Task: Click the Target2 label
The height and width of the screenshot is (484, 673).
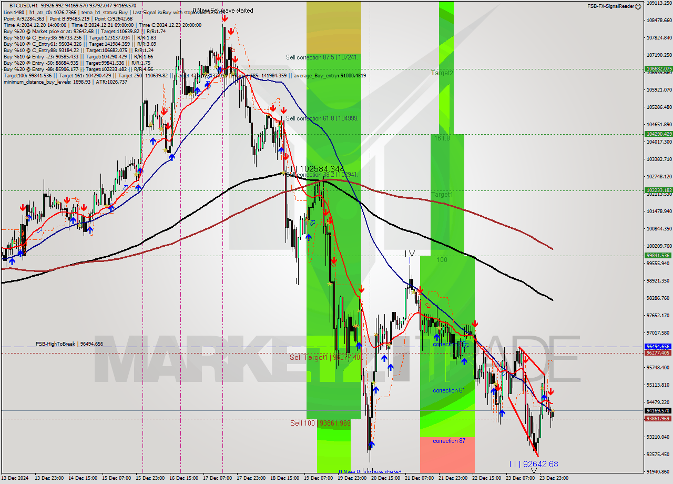Action: tap(442, 73)
